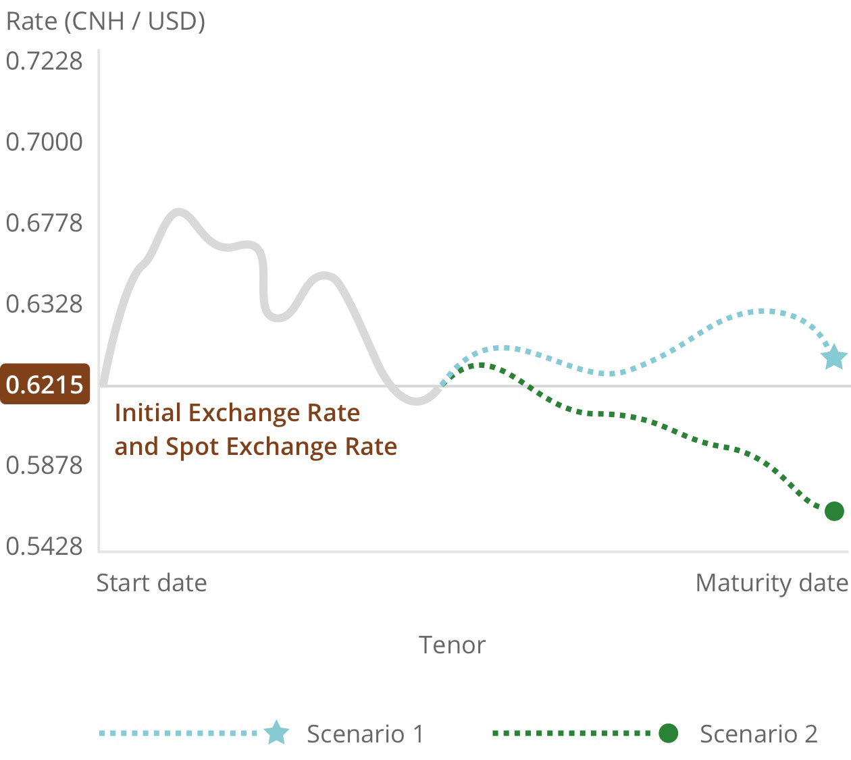Viewport: 851px width, 760px height.
Task: Click the green dot marker at chart end
Action: pyautogui.click(x=834, y=511)
